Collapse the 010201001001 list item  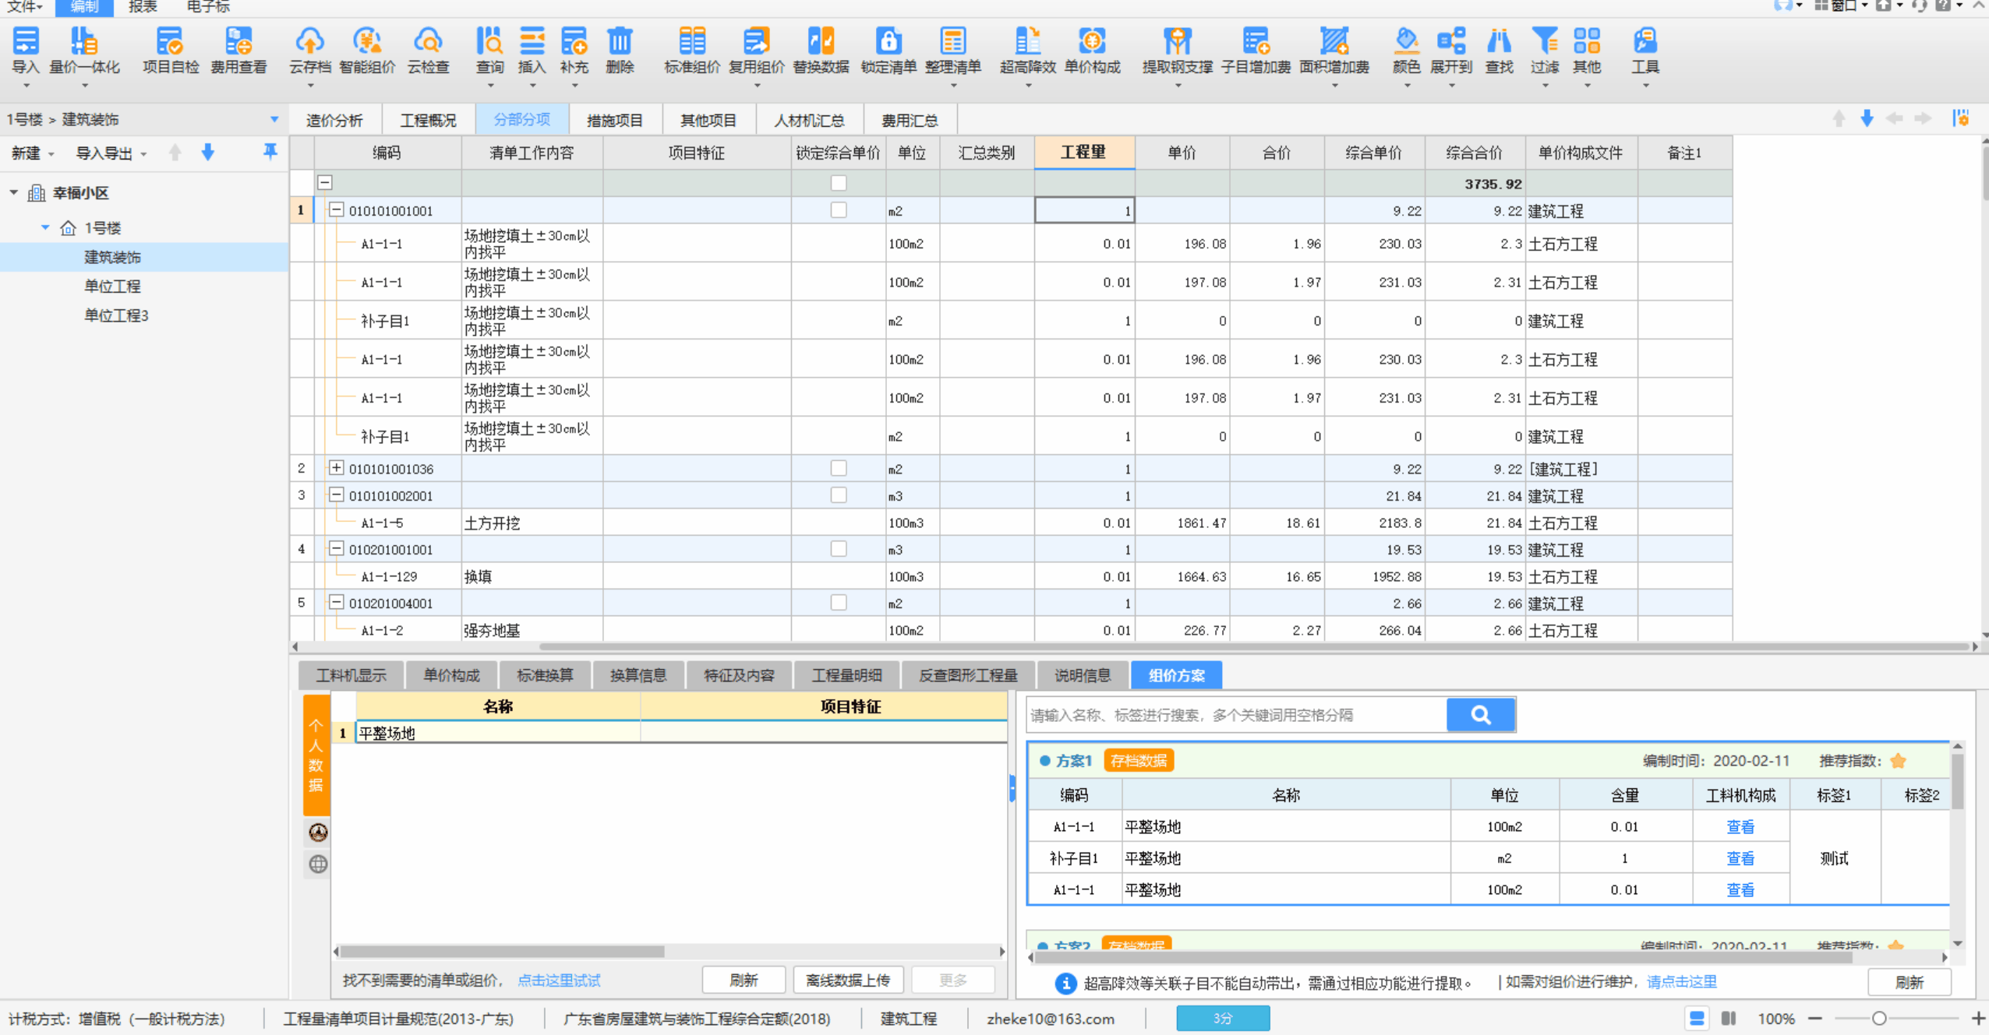point(336,549)
